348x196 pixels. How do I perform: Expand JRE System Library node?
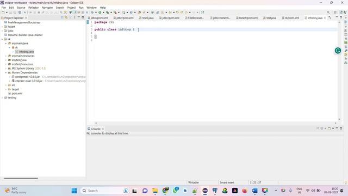(x=6, y=69)
